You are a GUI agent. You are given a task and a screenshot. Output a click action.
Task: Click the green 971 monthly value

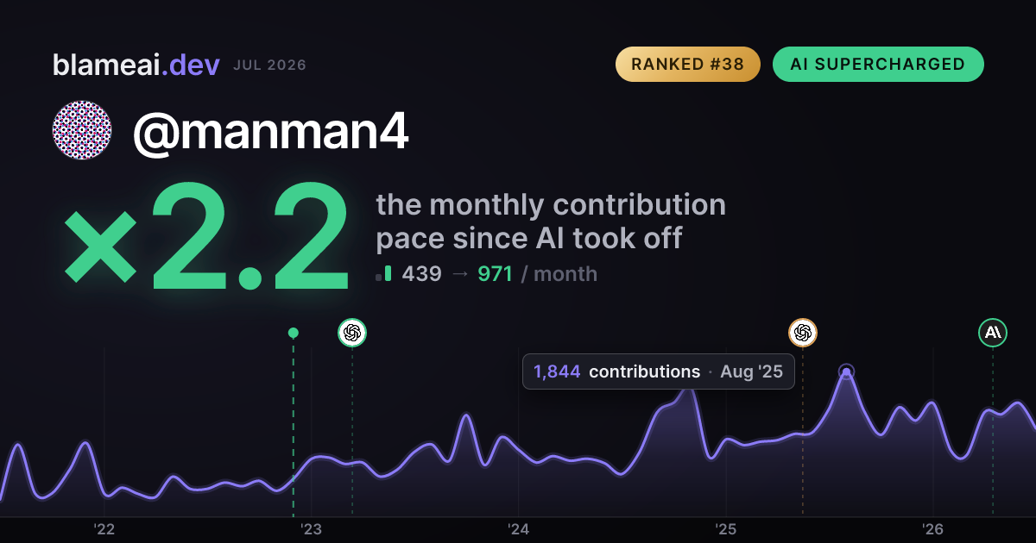coord(496,274)
